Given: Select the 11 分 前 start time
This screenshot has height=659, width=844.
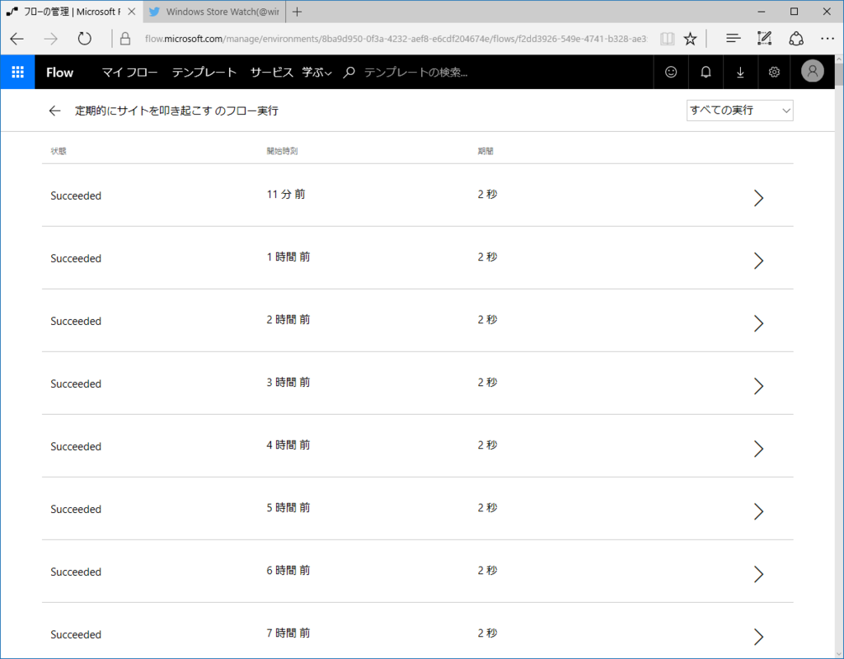Looking at the screenshot, I should pyautogui.click(x=286, y=194).
